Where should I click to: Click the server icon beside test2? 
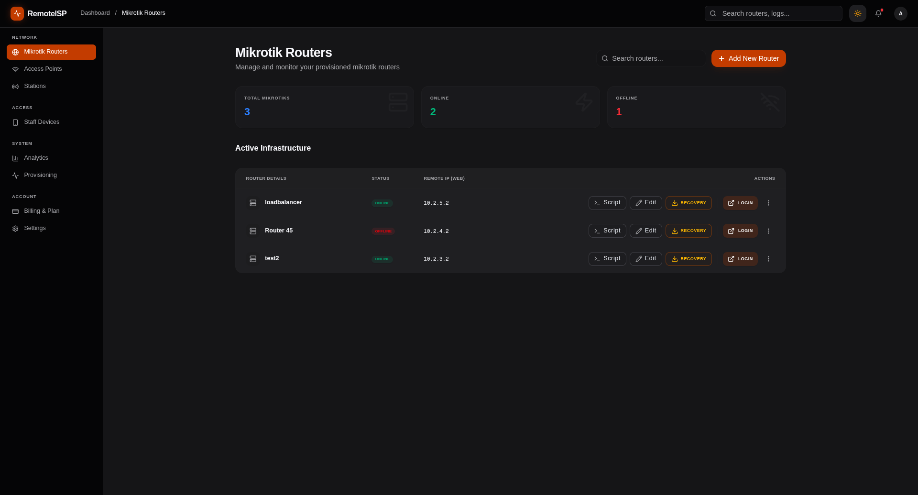(253, 259)
